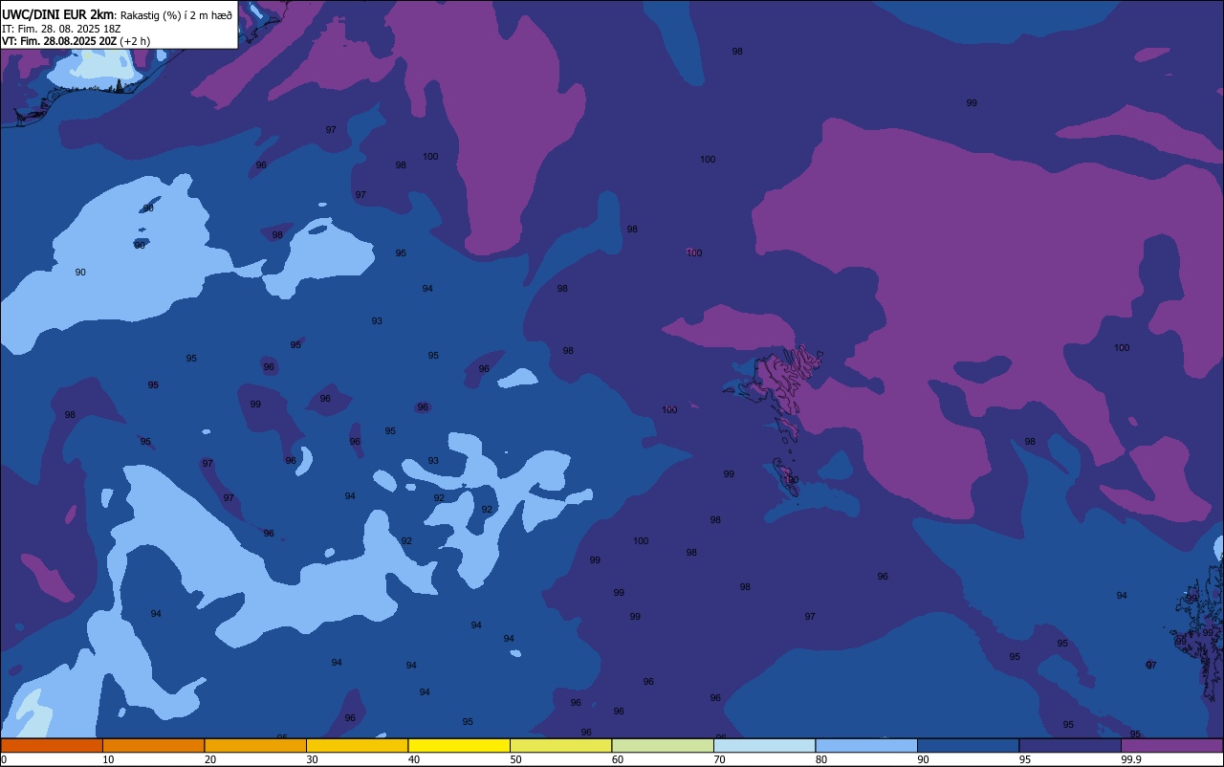
Task: Pick the bright yellow 40–50 legend swatch
Action: (459, 745)
